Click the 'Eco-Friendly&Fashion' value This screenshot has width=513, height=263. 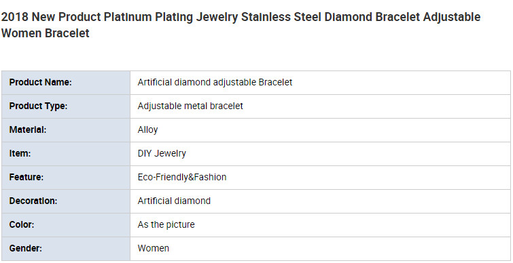click(x=182, y=177)
